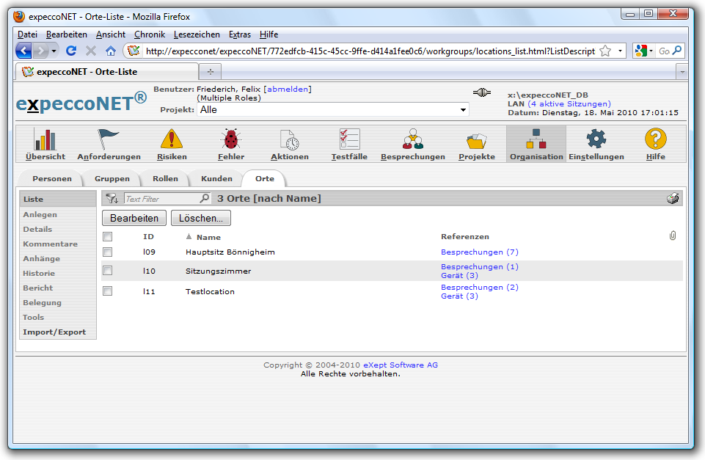Sort the list by Name column
Viewport: 705px width, 460px height.
tap(208, 238)
